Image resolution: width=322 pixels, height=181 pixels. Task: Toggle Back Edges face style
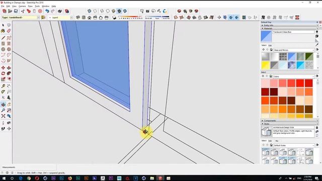95,11
